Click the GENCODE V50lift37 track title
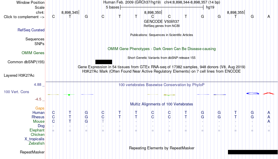This screenshot has width=278, height=159. pos(162,21)
